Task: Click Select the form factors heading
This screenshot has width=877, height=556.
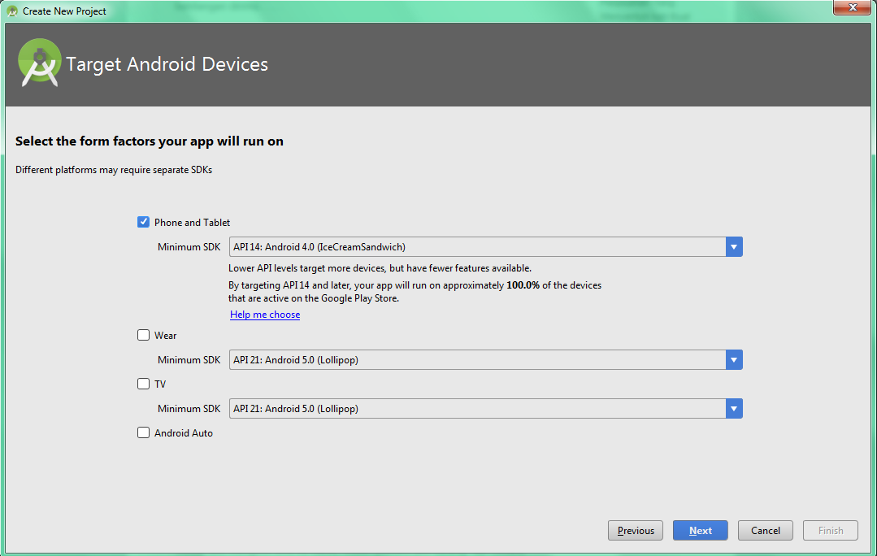Action: tap(150, 141)
